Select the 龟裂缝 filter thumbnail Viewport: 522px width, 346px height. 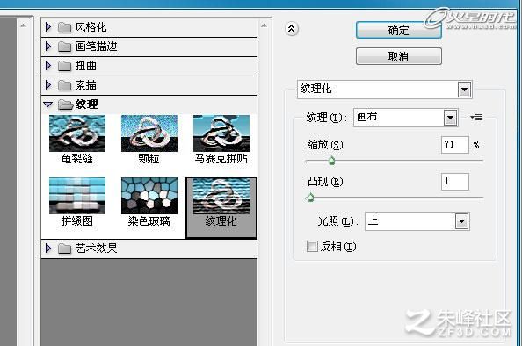(77, 133)
